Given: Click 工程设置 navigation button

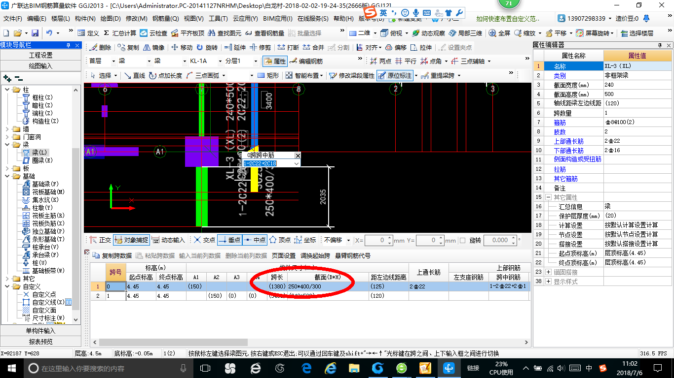Looking at the screenshot, I should tap(40, 55).
